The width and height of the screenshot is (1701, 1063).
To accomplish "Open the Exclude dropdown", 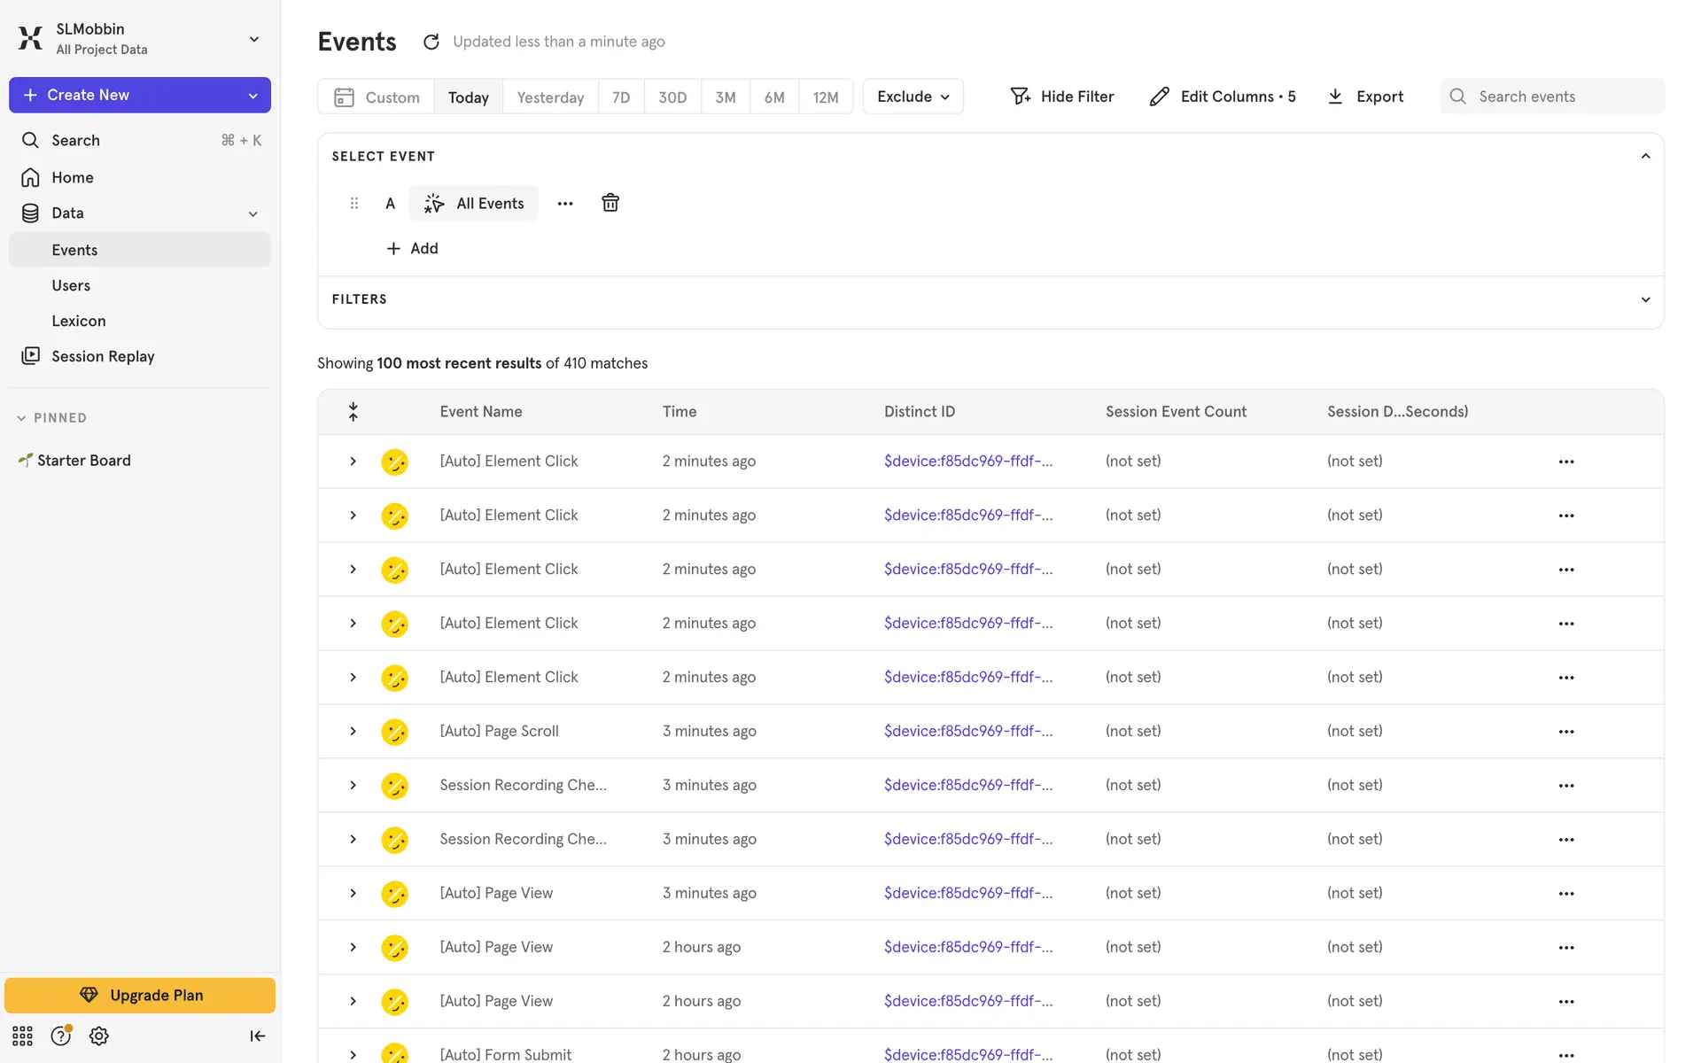I will [x=913, y=97].
